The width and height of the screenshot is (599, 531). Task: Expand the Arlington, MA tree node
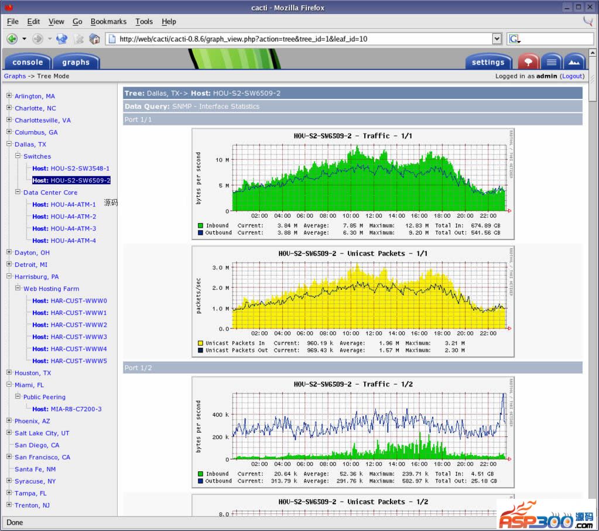[9, 96]
